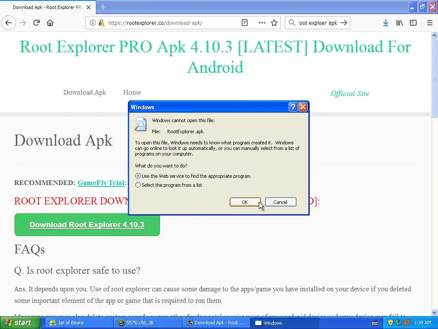Open the browser home page

50,23
